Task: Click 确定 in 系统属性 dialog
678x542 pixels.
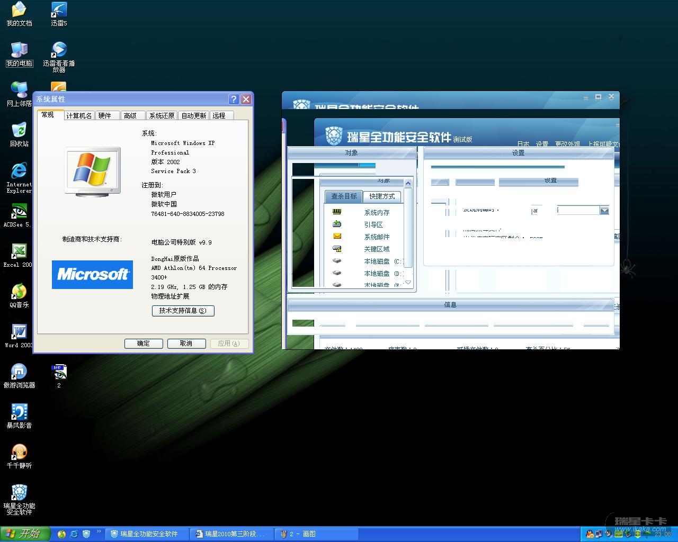Action: (x=144, y=344)
